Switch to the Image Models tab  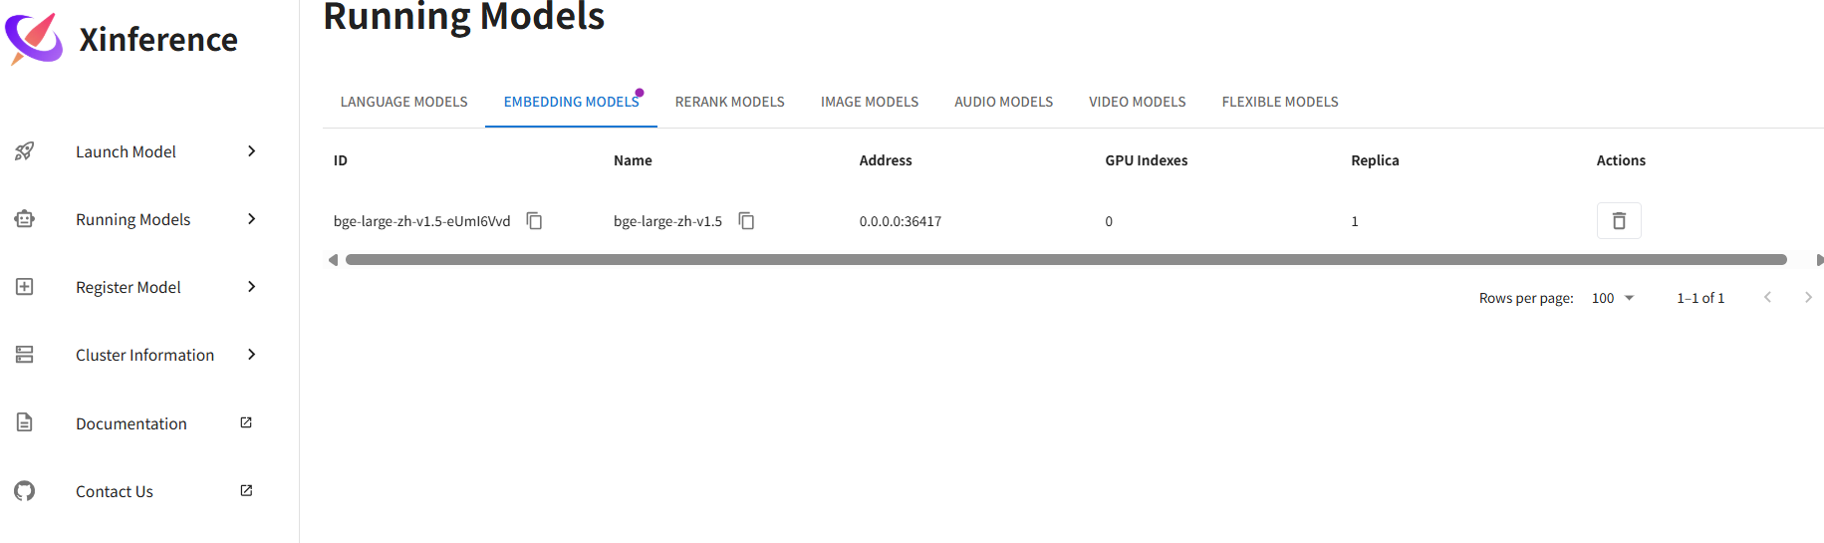click(870, 102)
